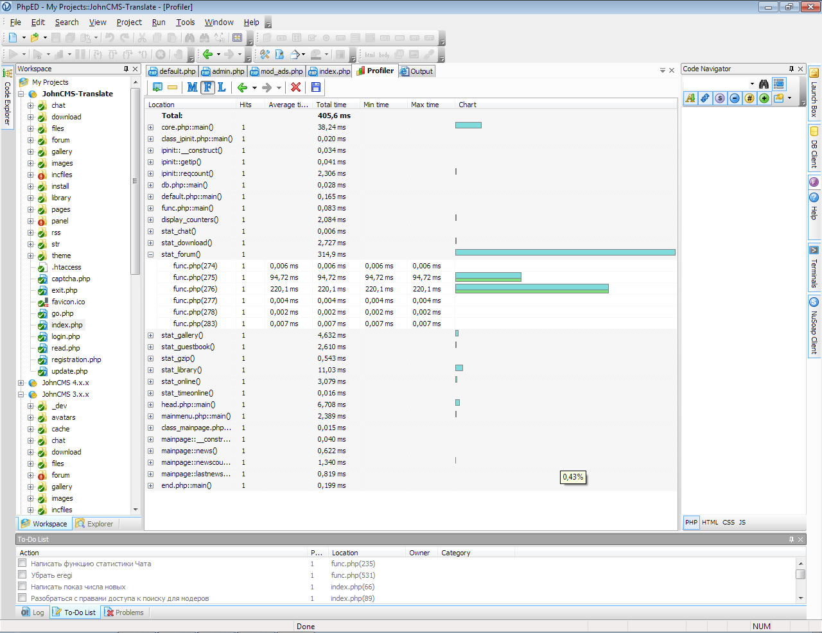
Task: Expand the core.php::main() profiler row
Action: [x=150, y=127]
